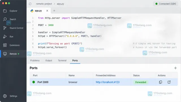181x102 pixels.
Task: Select the Ports tab
Action: coord(75,60)
